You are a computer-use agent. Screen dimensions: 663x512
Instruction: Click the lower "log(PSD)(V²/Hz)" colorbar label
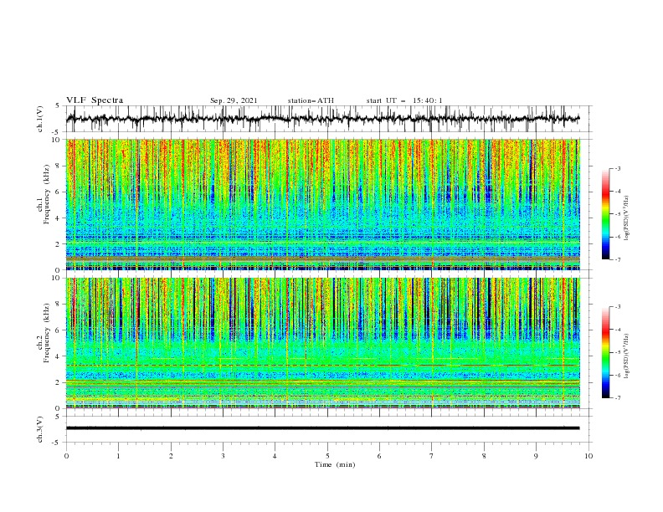627,356
